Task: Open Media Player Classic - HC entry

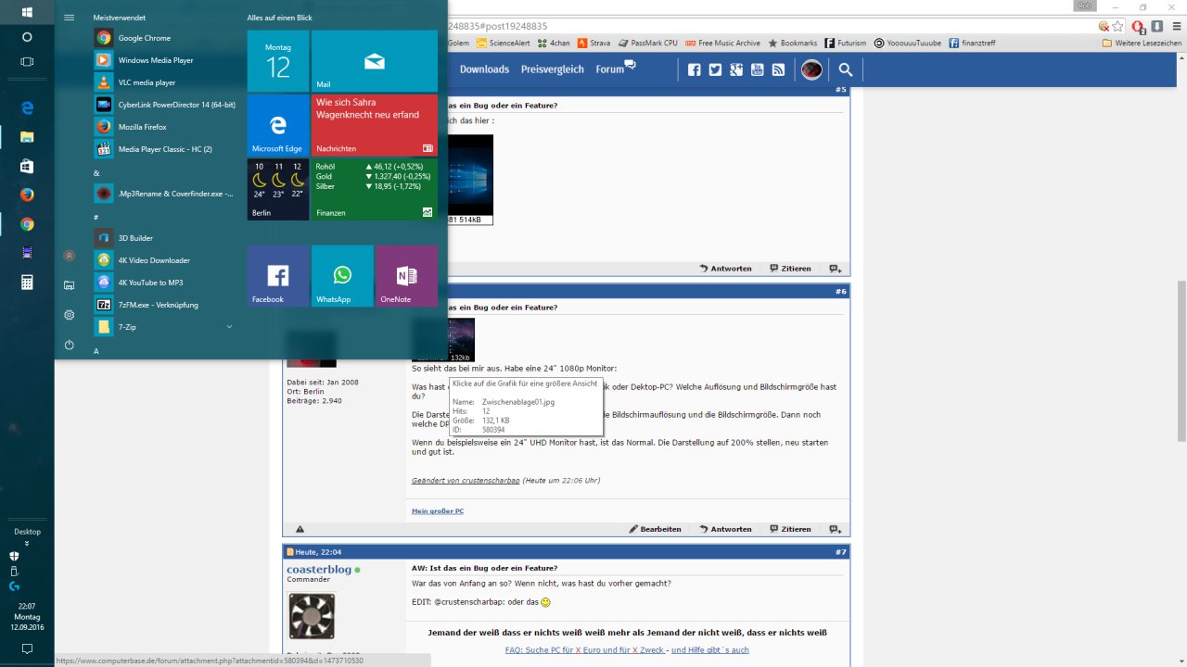Action: coord(164,149)
